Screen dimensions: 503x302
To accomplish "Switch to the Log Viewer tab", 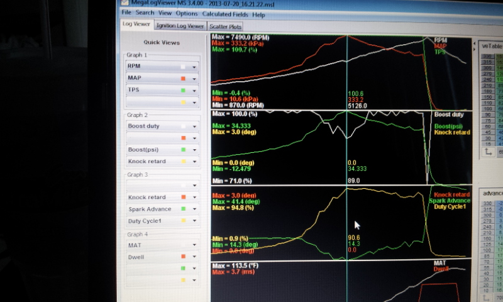I will tap(136, 24).
